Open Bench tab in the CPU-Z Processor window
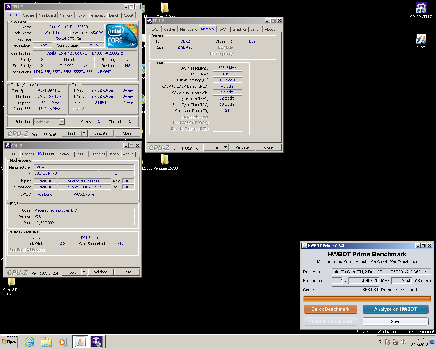This screenshot has height=349, width=436. pos(114,15)
